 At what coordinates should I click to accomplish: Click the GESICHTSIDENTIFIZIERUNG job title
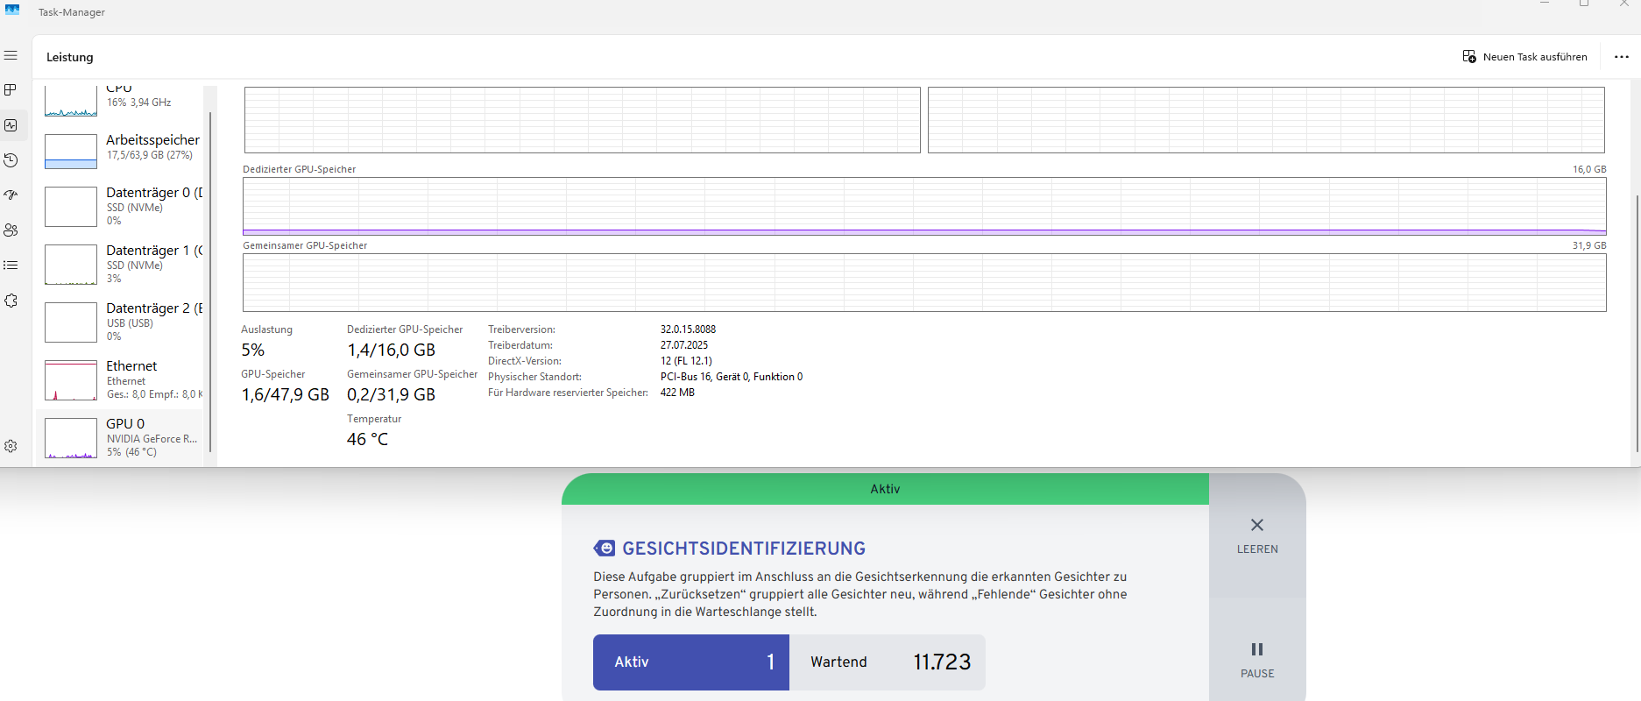tap(744, 549)
